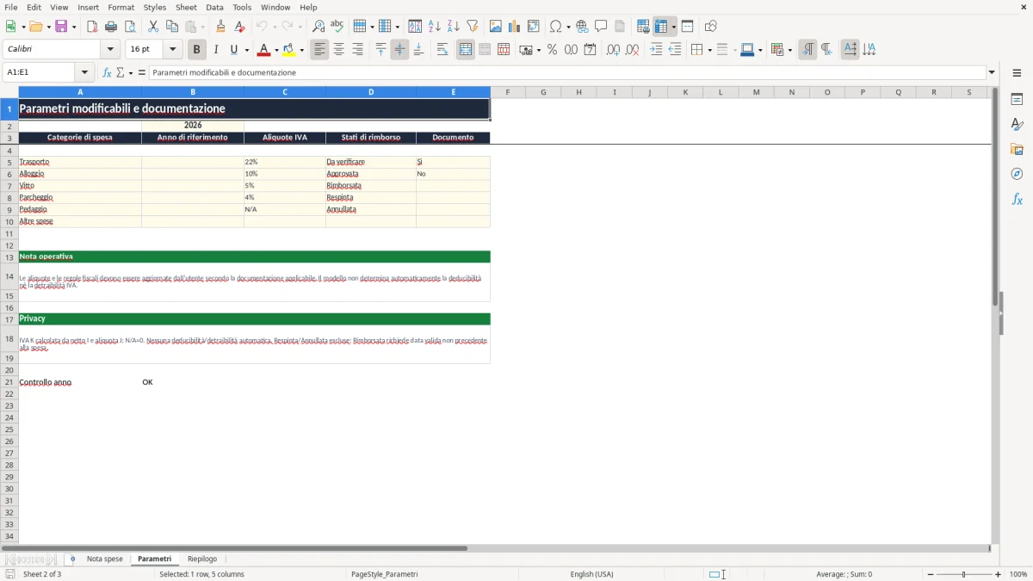This screenshot has width=1033, height=581.
Task: Copy the selected cells
Action: click(172, 27)
